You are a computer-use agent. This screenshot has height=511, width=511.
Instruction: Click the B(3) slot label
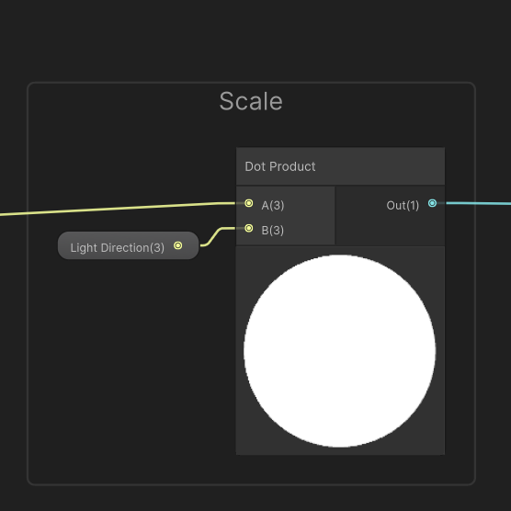(x=273, y=231)
